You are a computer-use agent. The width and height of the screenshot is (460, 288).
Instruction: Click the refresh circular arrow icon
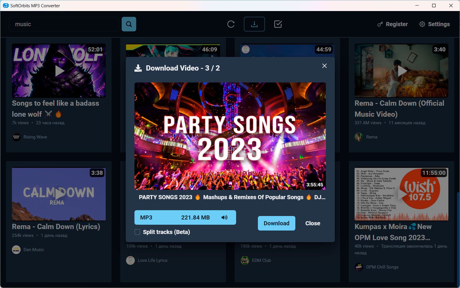click(231, 24)
